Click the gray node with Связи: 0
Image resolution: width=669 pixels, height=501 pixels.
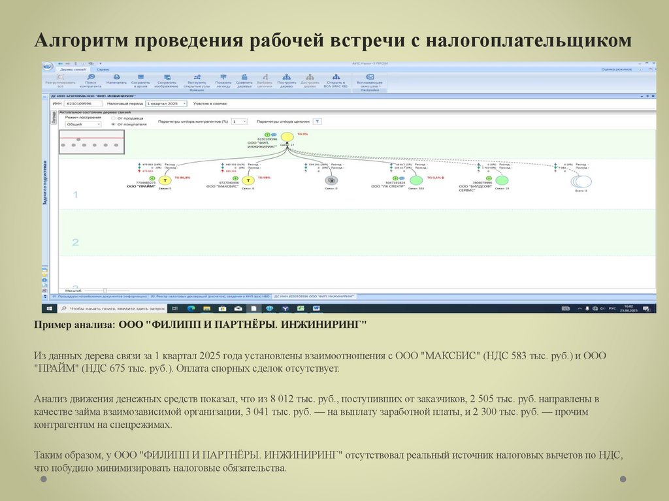pos(331,180)
